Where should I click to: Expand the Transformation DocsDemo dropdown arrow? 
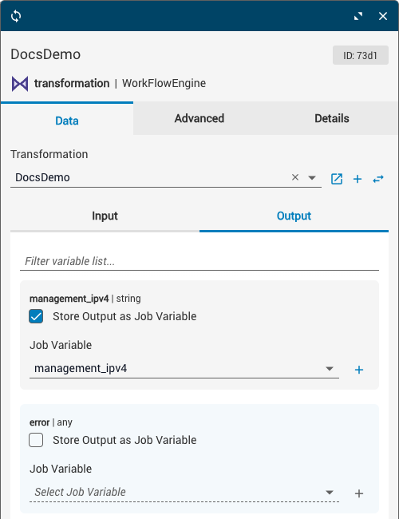[312, 178]
